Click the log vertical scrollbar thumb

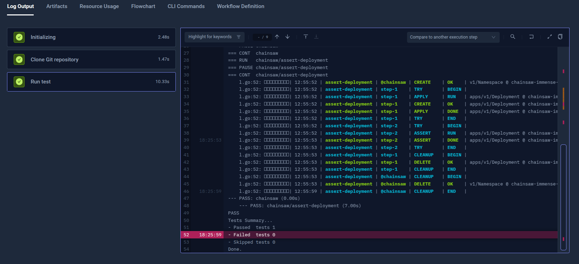click(563, 197)
